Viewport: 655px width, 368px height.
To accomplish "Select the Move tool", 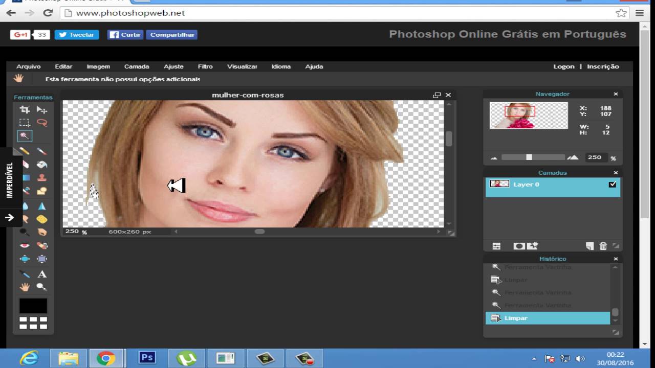I will coord(42,110).
